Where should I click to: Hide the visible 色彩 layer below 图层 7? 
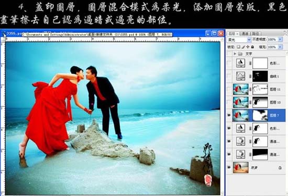[229, 128]
